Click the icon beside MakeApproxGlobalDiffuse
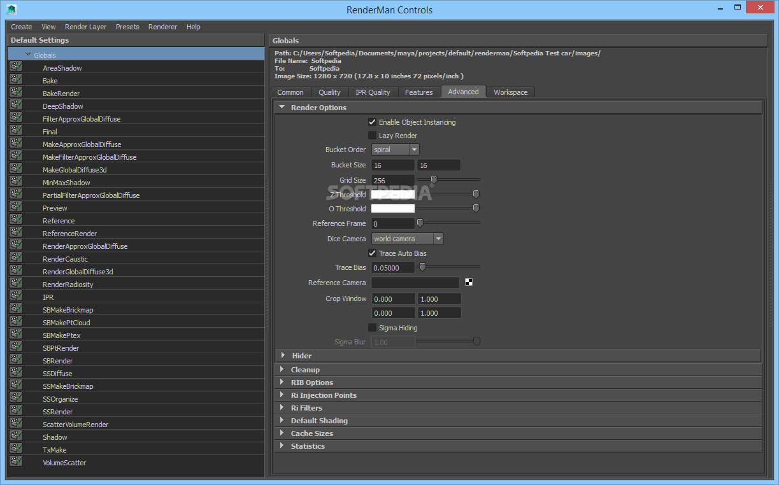The height and width of the screenshot is (485, 779). (16, 144)
